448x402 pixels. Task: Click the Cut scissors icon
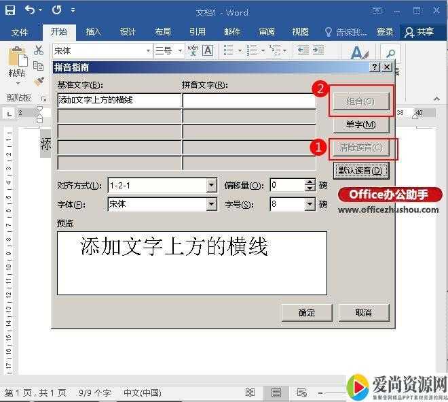[x=39, y=50]
